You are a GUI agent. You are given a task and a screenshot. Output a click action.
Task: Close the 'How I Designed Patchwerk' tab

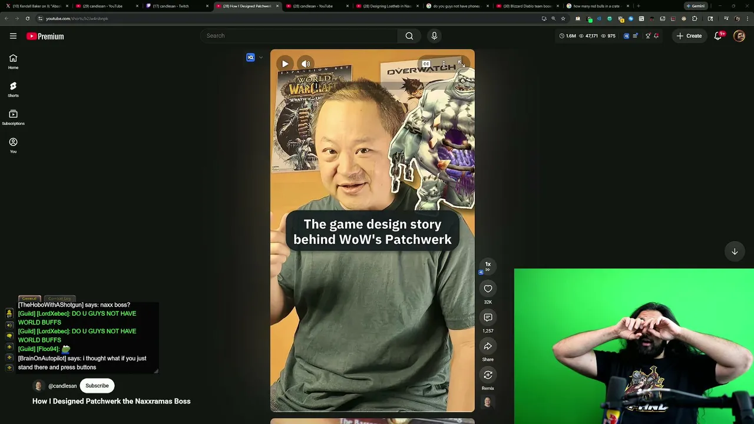[x=277, y=6]
